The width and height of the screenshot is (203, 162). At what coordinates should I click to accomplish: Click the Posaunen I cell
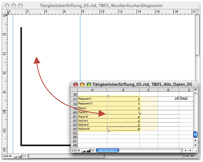pos(92,99)
